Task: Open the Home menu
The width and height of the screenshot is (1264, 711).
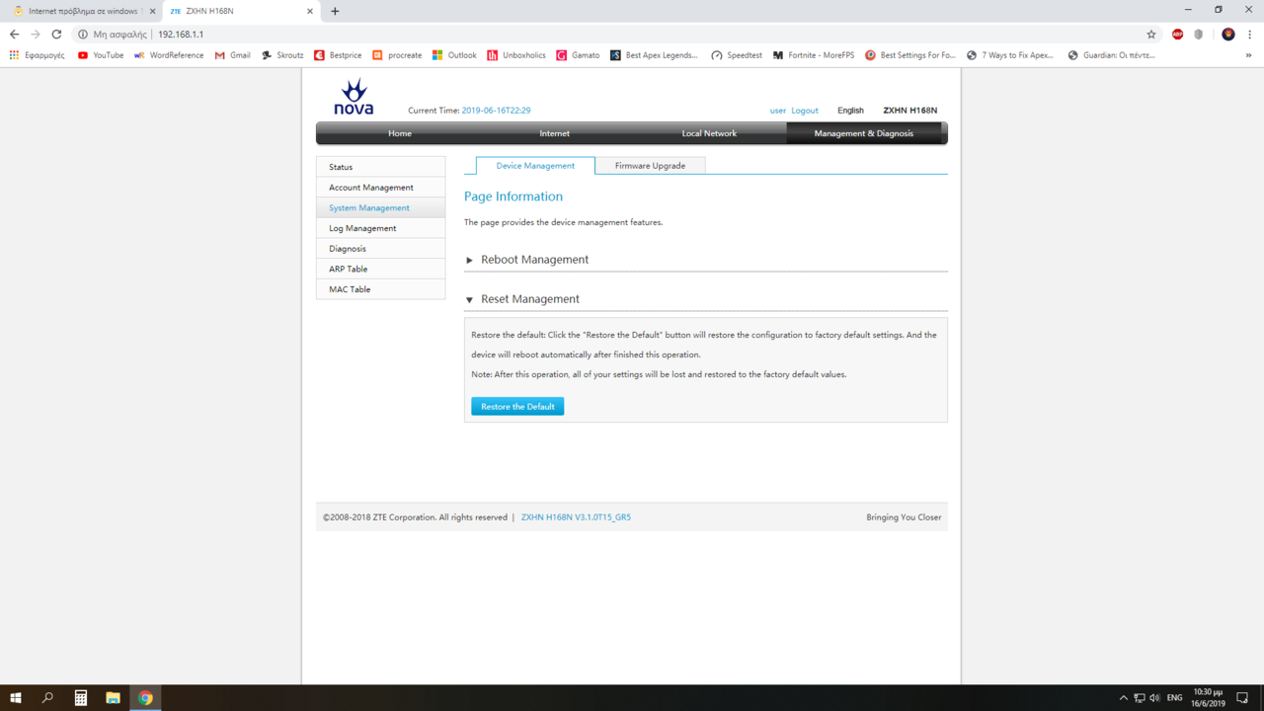Action: click(400, 133)
